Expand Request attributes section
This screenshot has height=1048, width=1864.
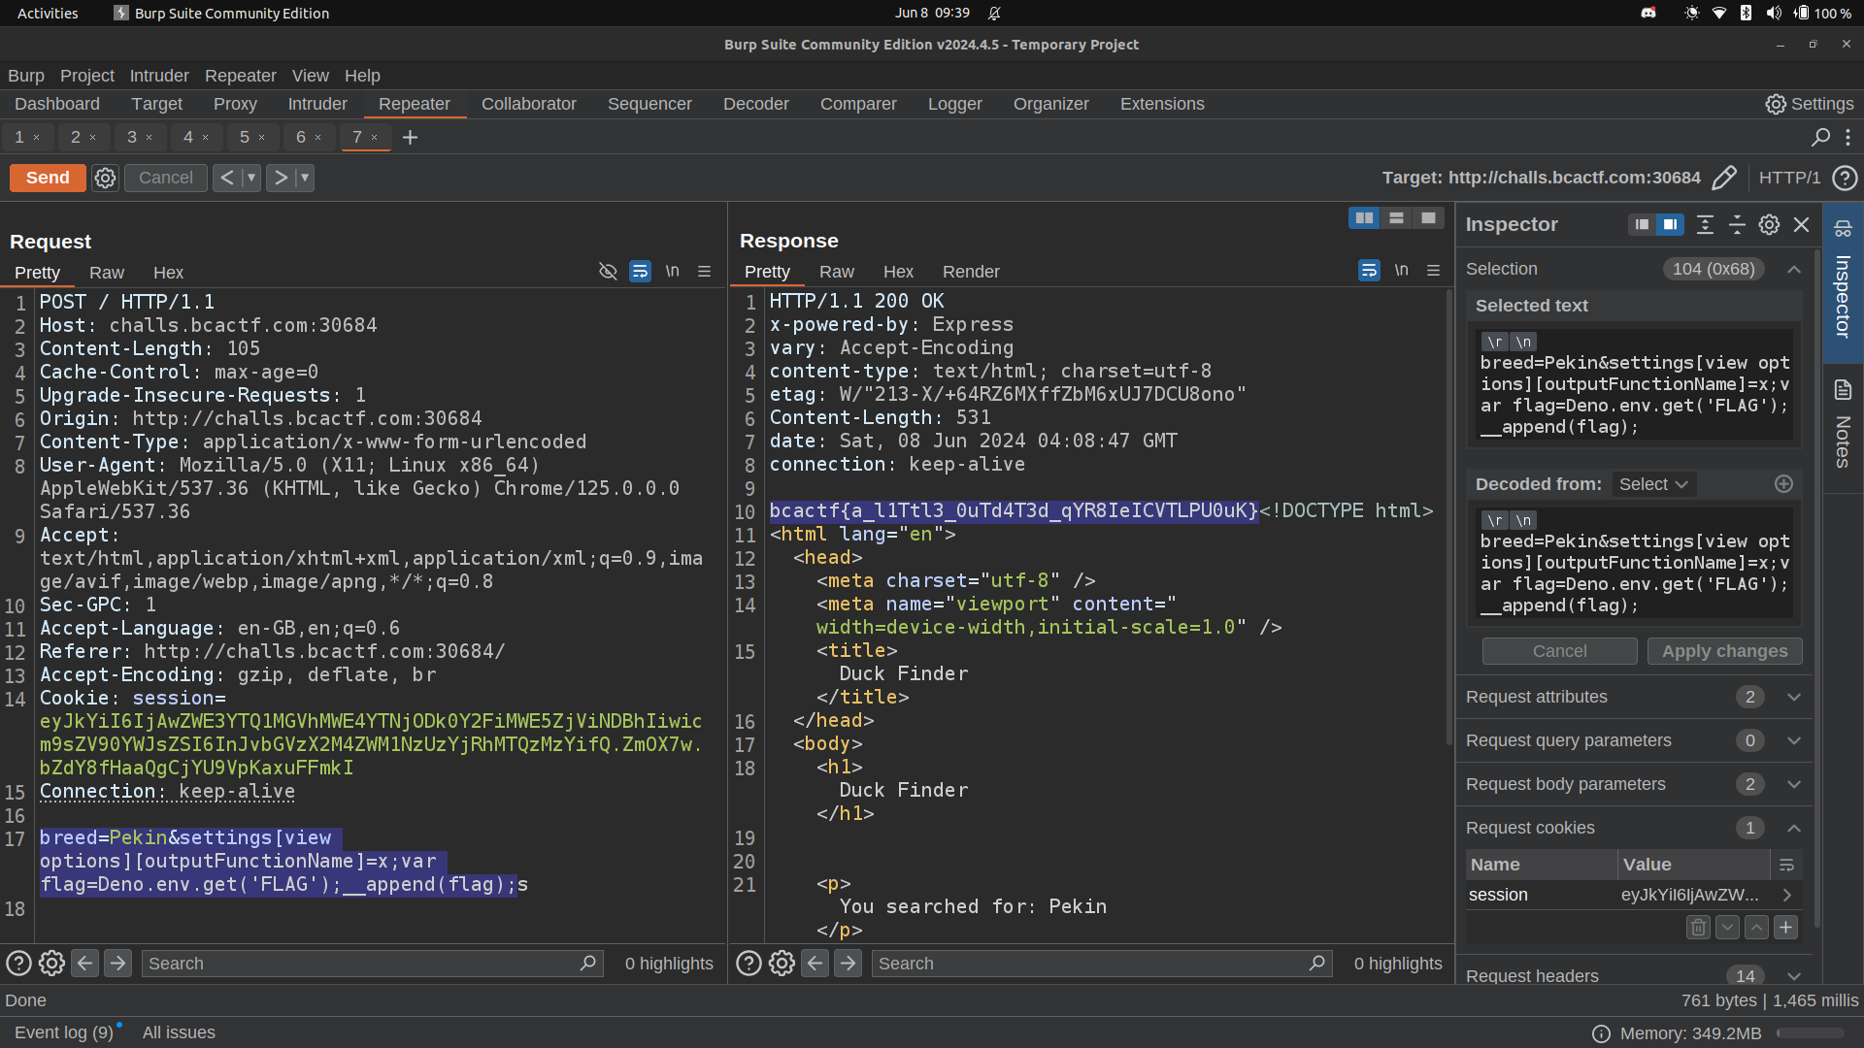click(x=1793, y=697)
